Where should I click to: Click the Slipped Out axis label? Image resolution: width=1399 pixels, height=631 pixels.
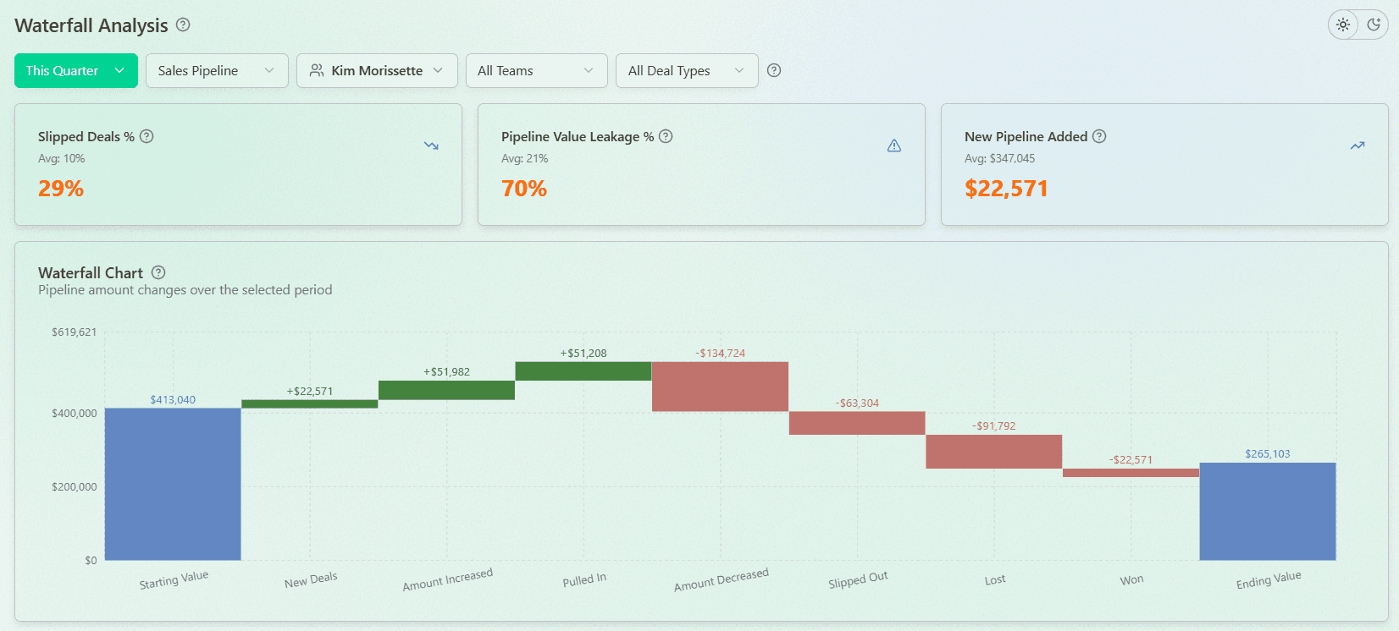tap(858, 580)
